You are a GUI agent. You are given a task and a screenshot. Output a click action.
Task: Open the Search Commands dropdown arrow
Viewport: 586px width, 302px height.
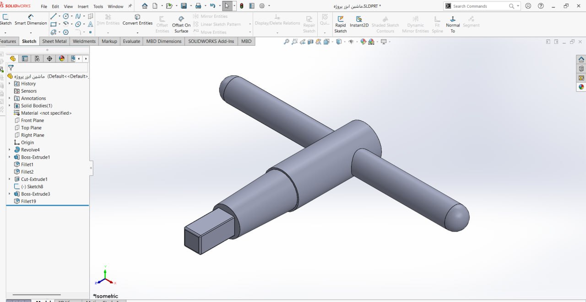518,6
